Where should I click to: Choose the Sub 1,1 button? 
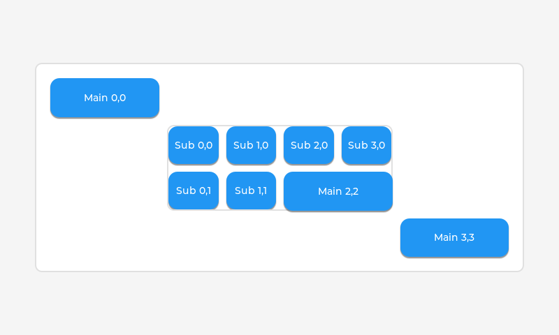pos(251,191)
